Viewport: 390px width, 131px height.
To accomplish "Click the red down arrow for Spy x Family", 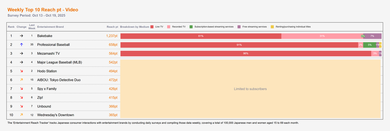I will [x=21, y=88].
